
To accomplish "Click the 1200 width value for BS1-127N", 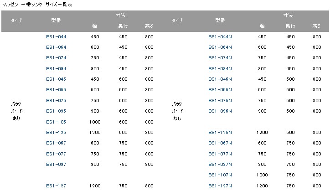I will pyautogui.click(x=262, y=186).
